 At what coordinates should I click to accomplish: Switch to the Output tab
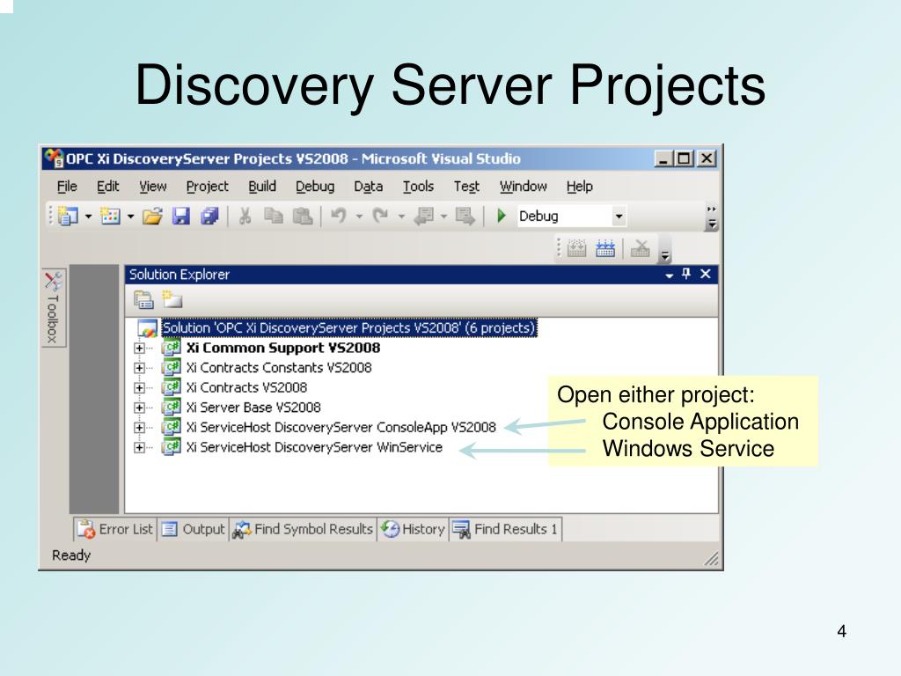pos(193,529)
